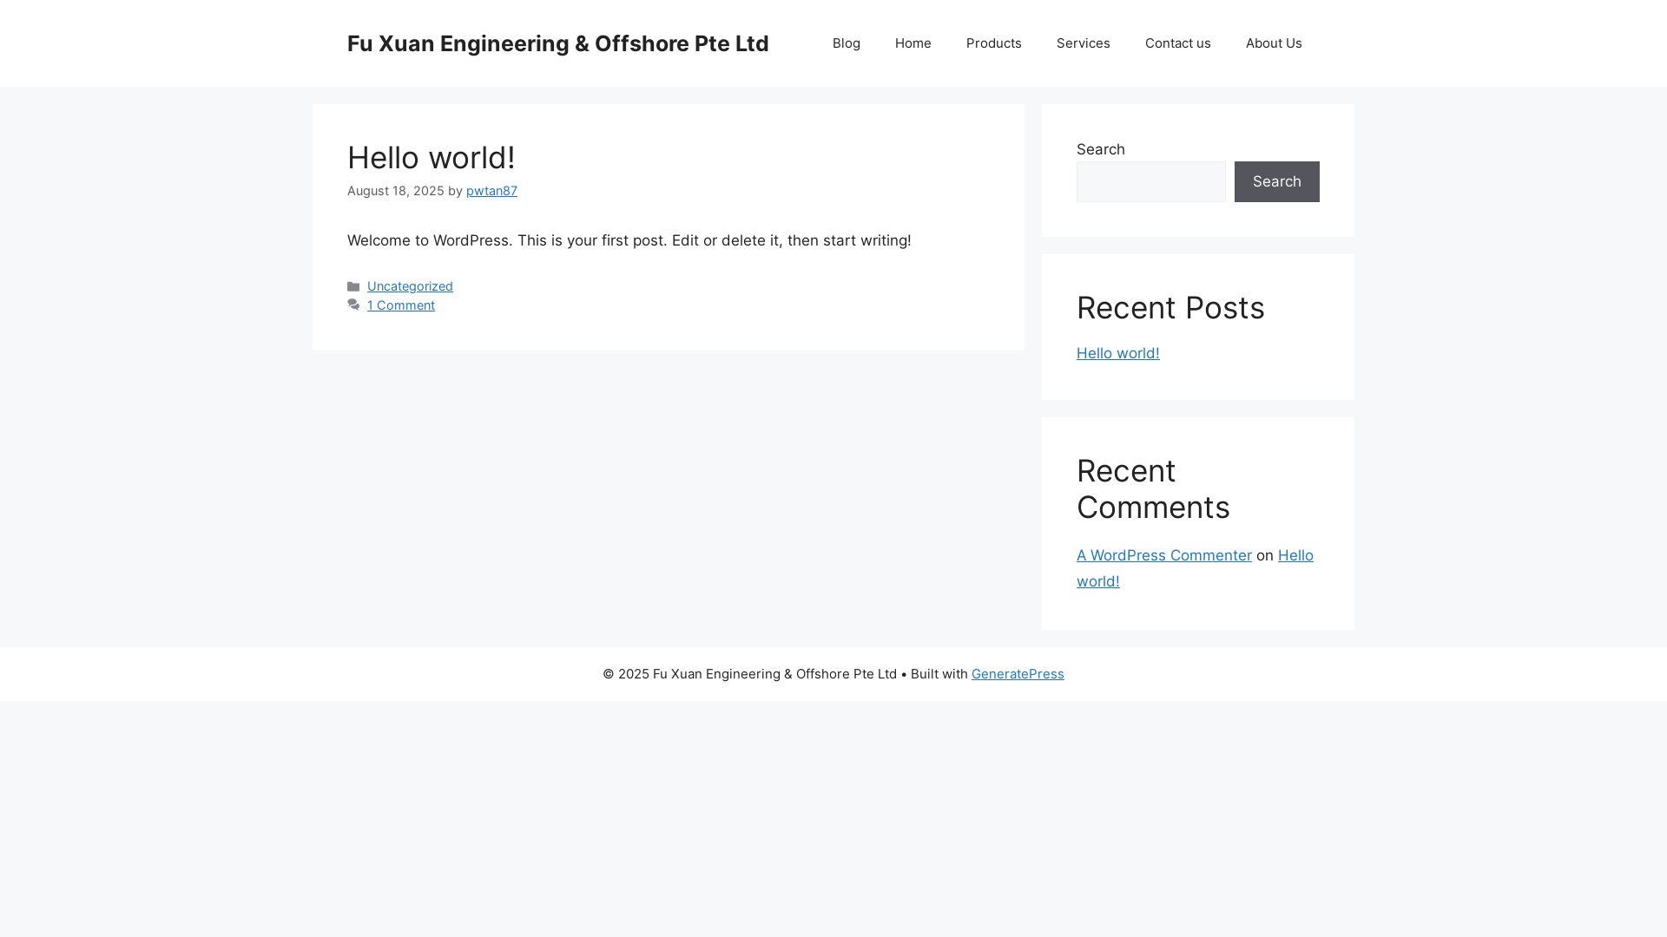The height and width of the screenshot is (937, 1667).
Task: Open the Uncategorized category link
Action: (410, 286)
